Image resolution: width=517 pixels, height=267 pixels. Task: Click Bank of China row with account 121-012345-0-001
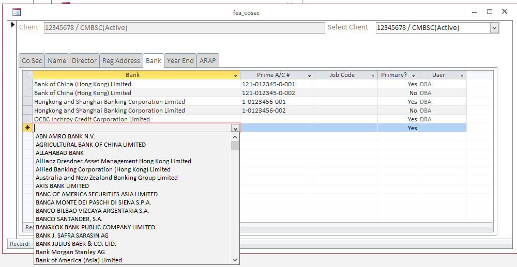coord(136,84)
